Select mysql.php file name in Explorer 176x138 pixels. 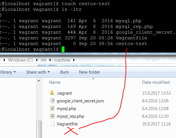coord(66,109)
